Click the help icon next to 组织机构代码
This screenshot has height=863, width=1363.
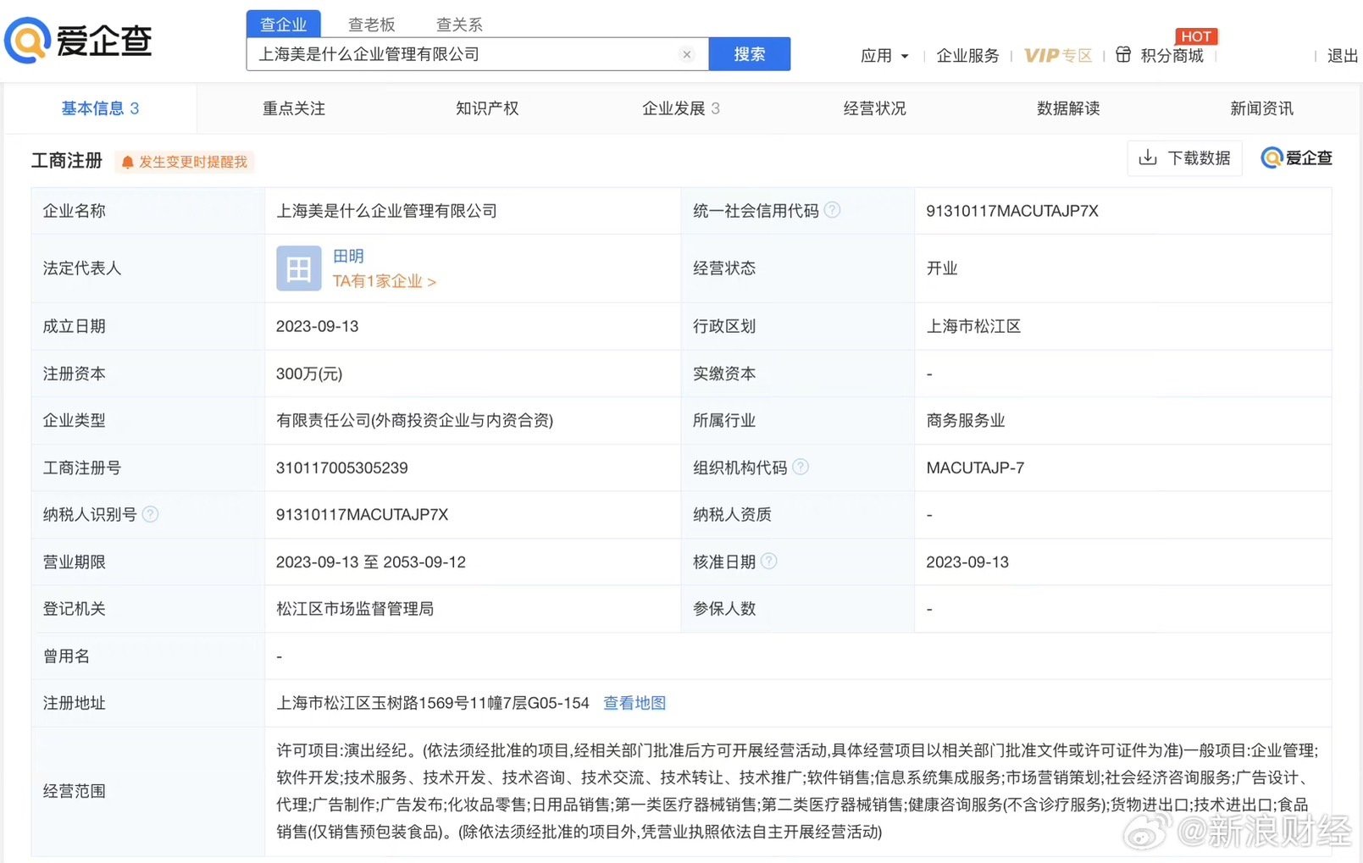coord(801,467)
